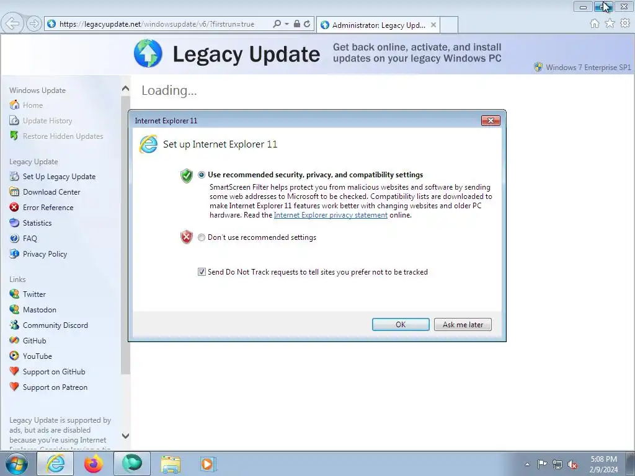Screen dimensions: 635x476
Task: Click the YouTube sidebar icon
Action: pyautogui.click(x=14, y=356)
